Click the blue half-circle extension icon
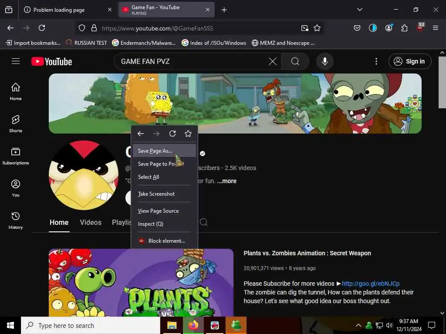 (x=373, y=28)
